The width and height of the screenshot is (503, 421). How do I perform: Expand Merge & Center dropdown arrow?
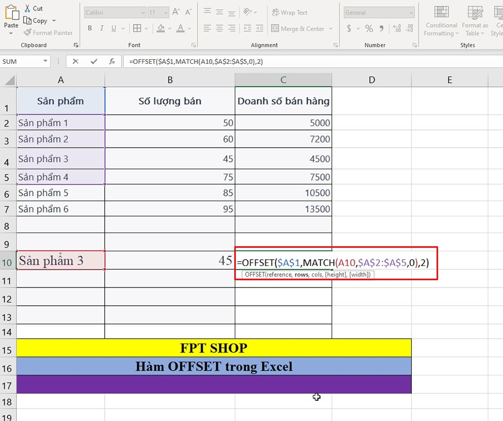click(331, 28)
